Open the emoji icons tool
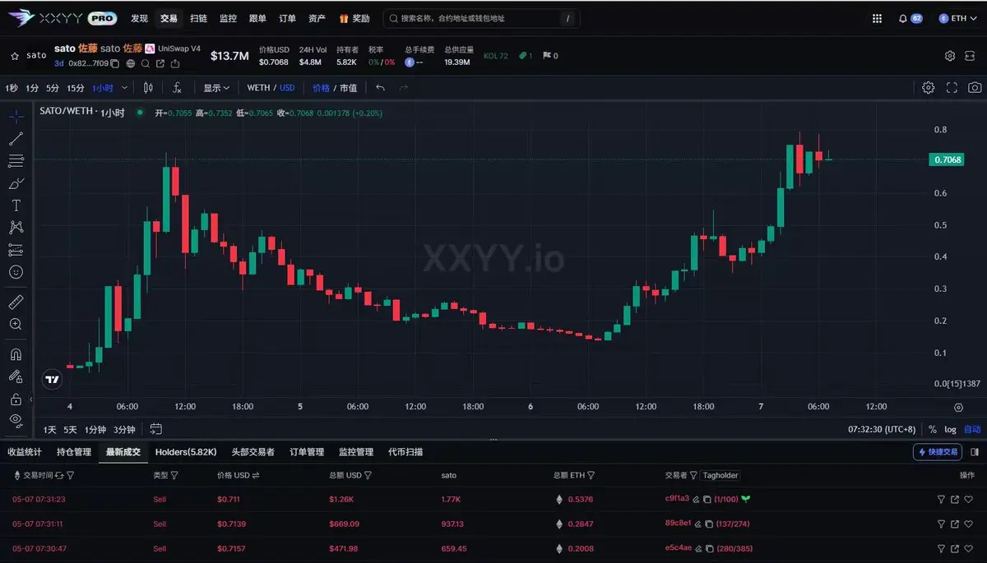 click(16, 271)
